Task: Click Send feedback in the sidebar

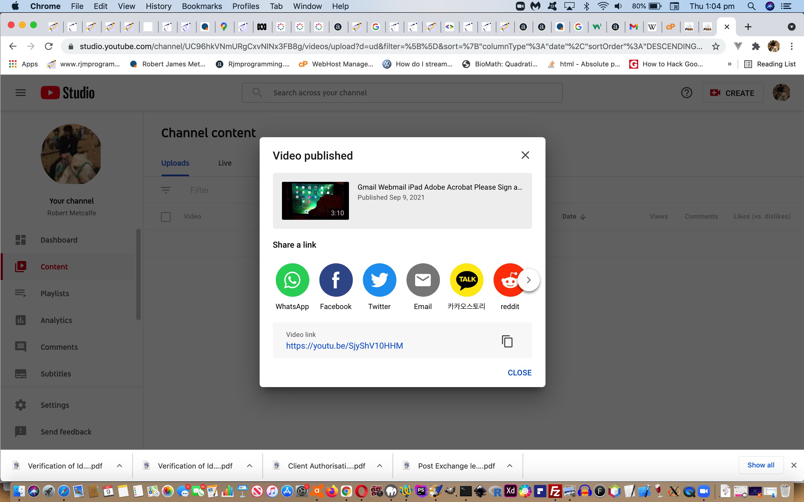Action: (68, 432)
